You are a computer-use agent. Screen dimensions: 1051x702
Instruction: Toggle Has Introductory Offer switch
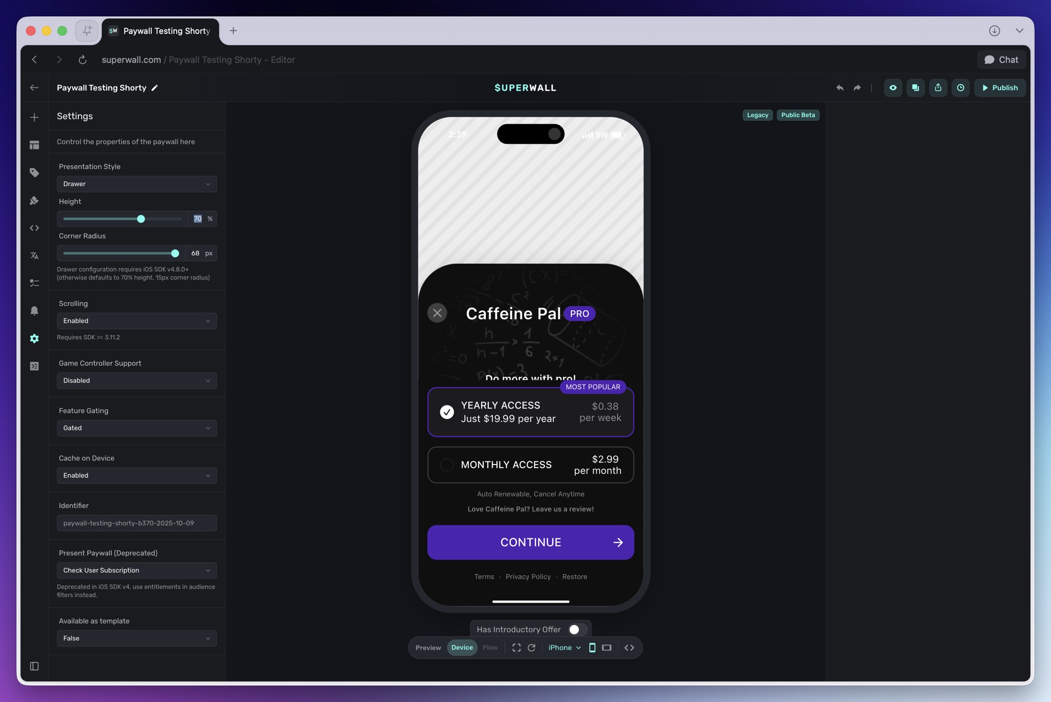click(x=578, y=629)
